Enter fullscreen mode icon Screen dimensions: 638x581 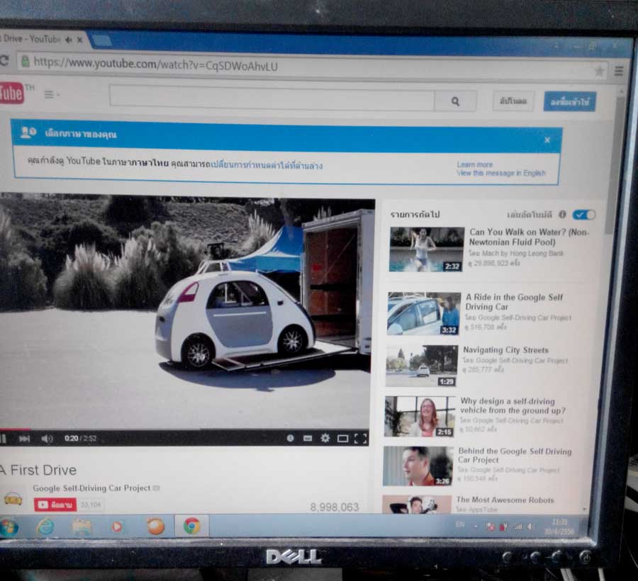coord(361,439)
